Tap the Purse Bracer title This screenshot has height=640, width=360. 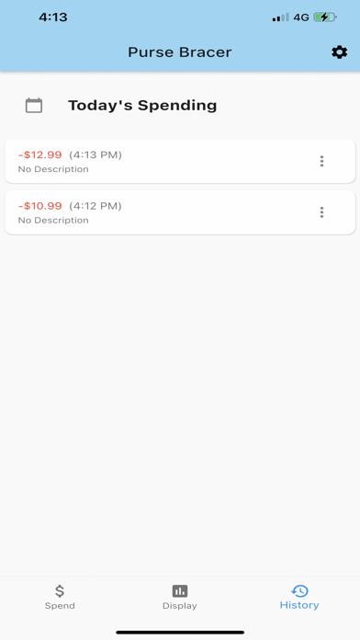point(180,52)
